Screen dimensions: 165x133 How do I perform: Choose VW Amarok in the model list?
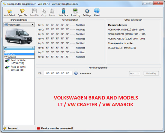coord(19,57)
